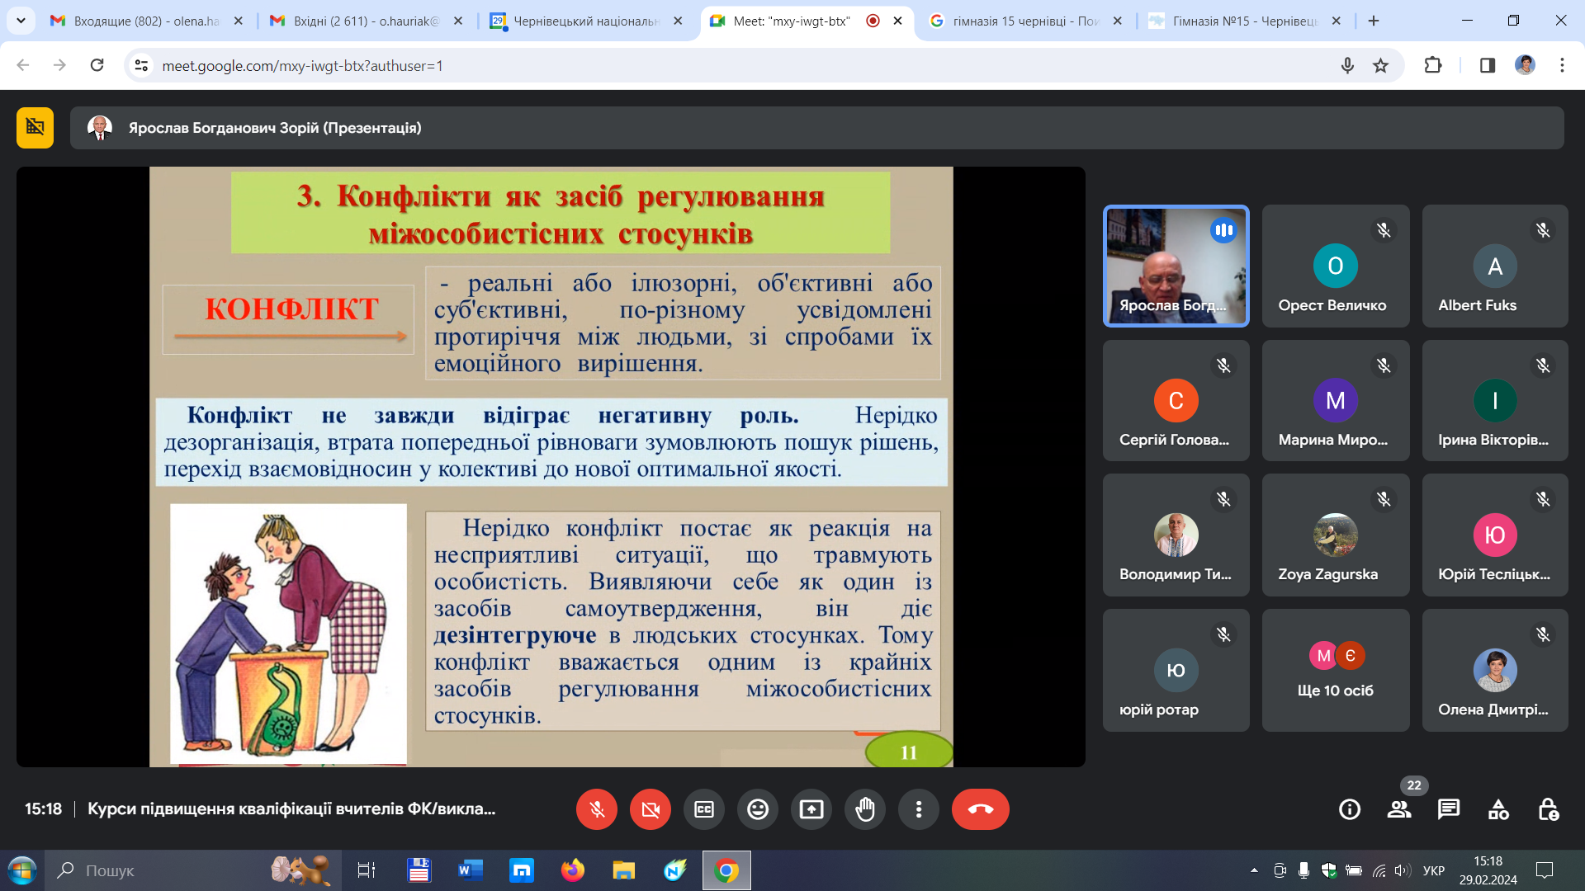Open more options three-dot menu
The image size is (1585, 891).
[x=919, y=809]
